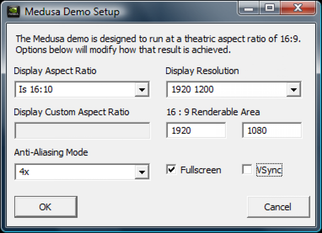Click the Medusa Demo Setup title text

[72, 12]
